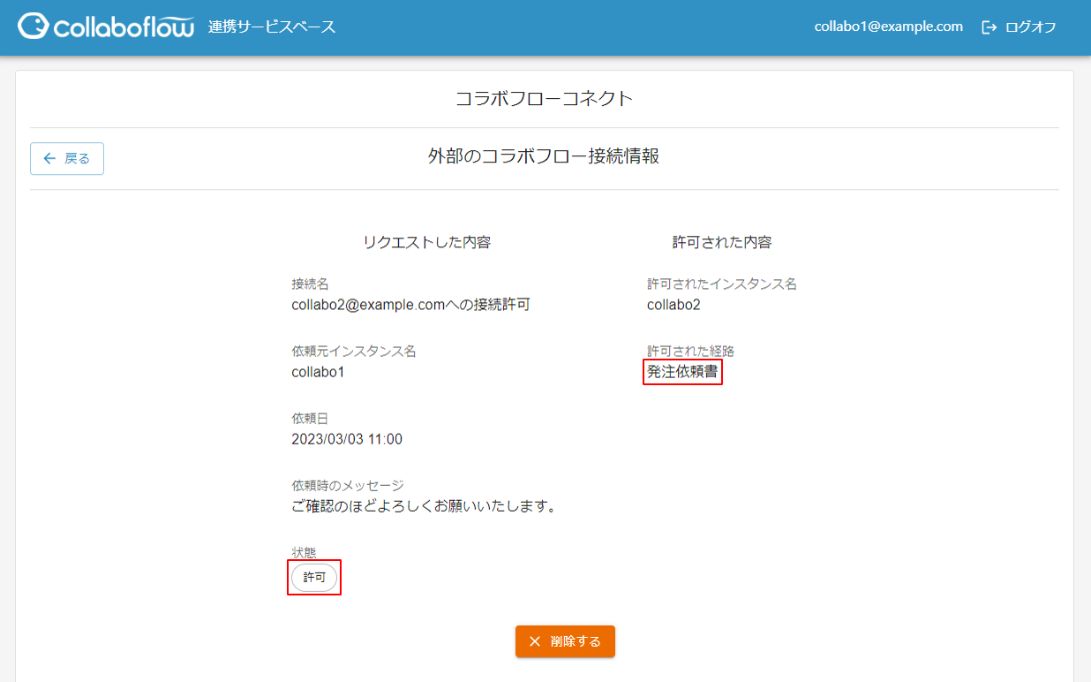
Task: Click the left arrow icon beside 戻る
Action: point(49,159)
